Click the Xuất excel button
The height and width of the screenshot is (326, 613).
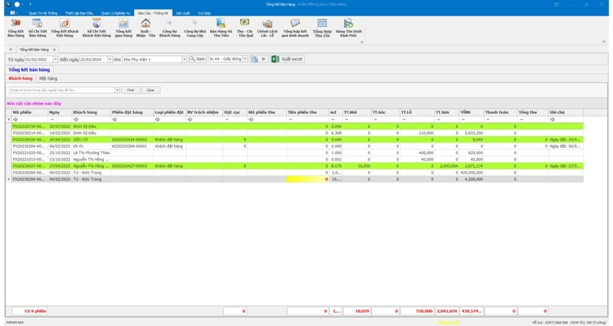tap(287, 59)
